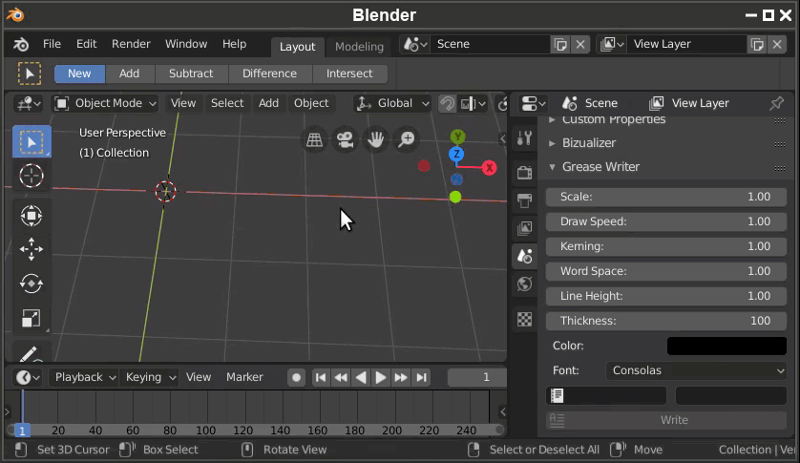Set selection mode to New
800x463 pixels.
(x=79, y=74)
